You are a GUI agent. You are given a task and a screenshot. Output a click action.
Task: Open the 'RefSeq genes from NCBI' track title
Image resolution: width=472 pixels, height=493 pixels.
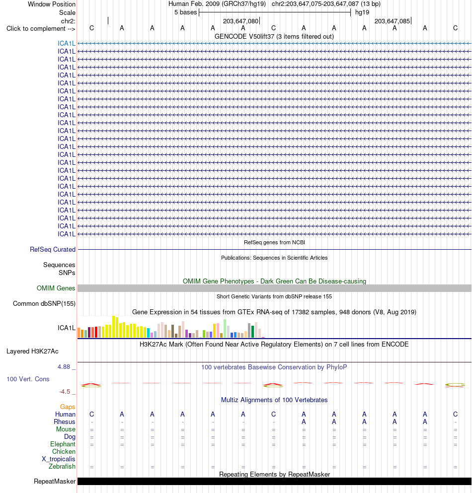[274, 242]
